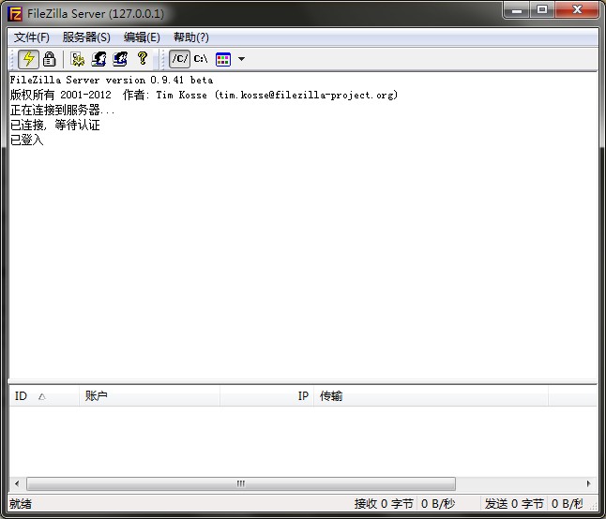This screenshot has width=606, height=519.
Task: Click the horizontal scrollbar right arrow
Action: click(x=589, y=484)
